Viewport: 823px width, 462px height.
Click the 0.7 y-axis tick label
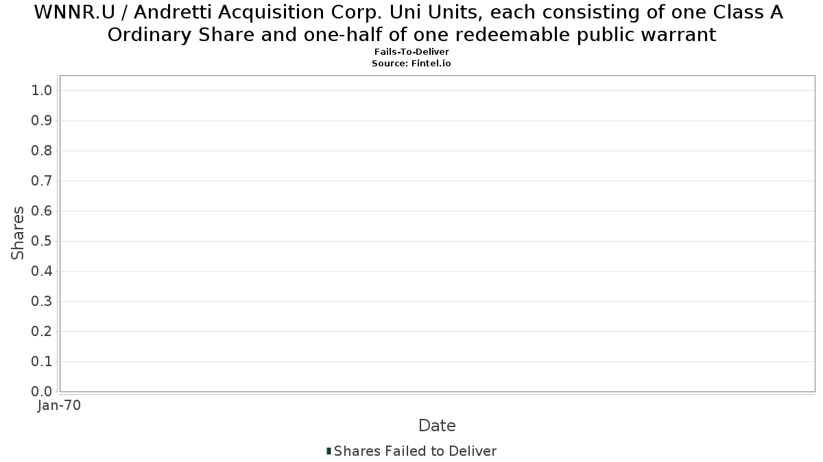(43, 181)
